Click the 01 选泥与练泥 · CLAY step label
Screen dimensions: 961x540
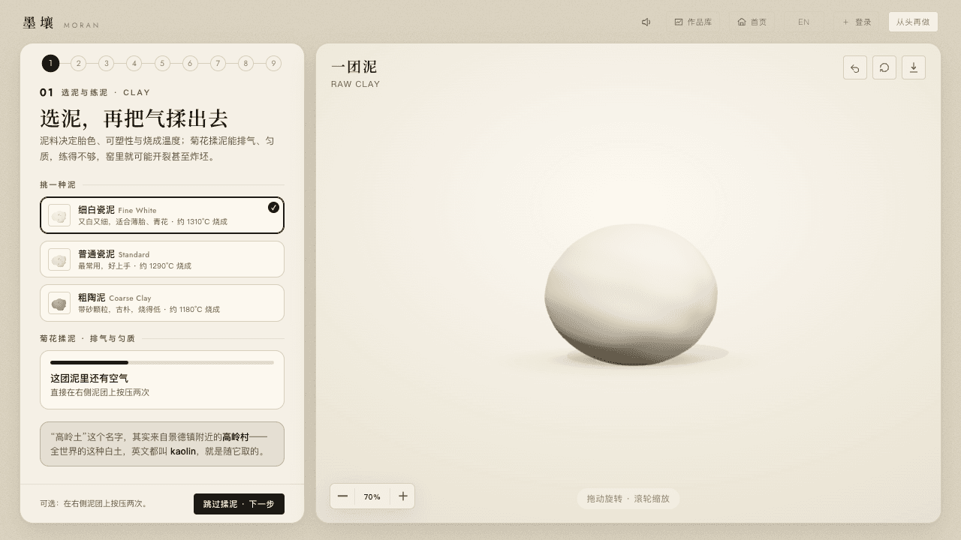tap(95, 92)
